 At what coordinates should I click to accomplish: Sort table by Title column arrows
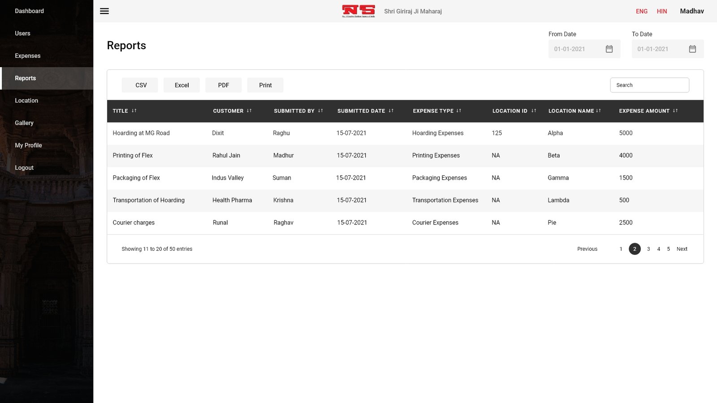[x=134, y=111]
